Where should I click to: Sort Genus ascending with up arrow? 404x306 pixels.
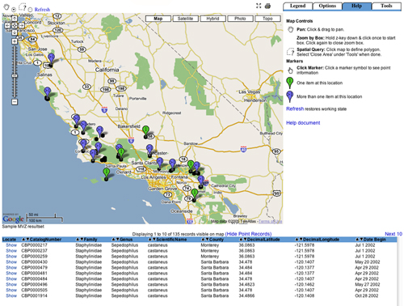113,240
